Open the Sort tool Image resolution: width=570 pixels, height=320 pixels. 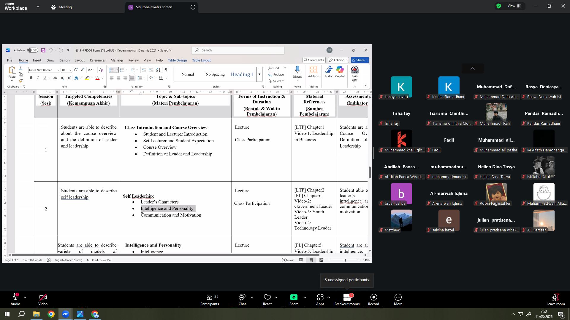[x=158, y=70]
